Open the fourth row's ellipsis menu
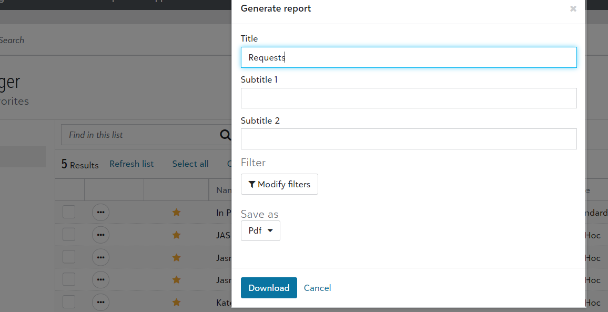Screen dimensions: 608x312 point(100,280)
